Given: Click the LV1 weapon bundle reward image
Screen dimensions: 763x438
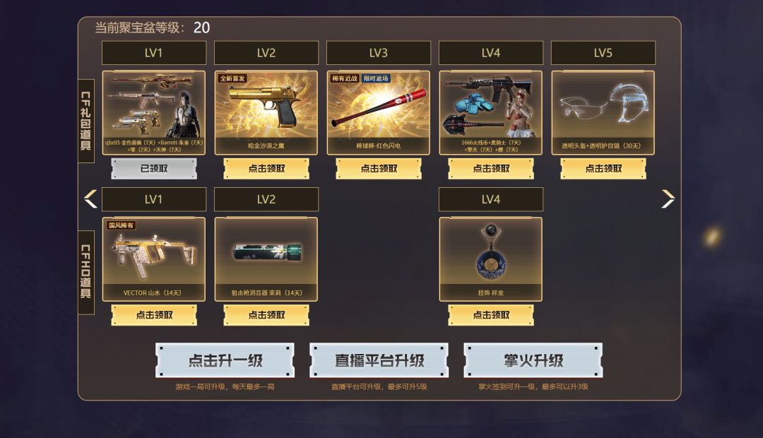Looking at the screenshot, I should click(x=154, y=113).
